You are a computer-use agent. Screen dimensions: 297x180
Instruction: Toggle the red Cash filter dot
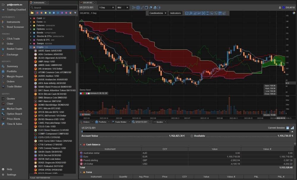click(x=37, y=13)
